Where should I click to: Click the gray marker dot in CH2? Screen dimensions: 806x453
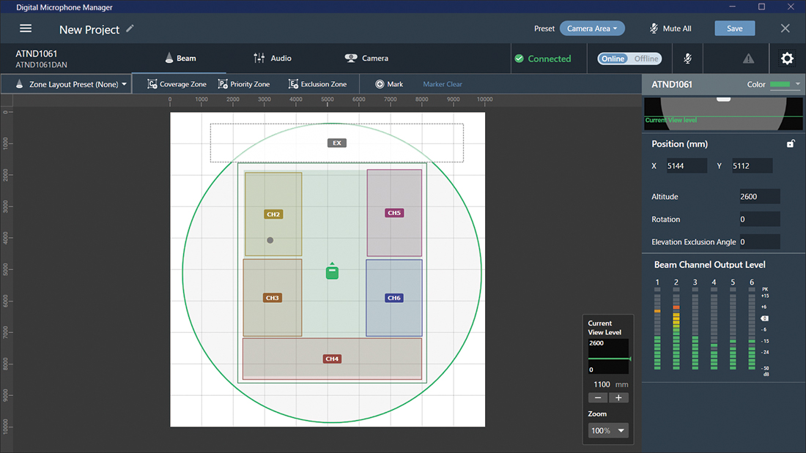[270, 240]
